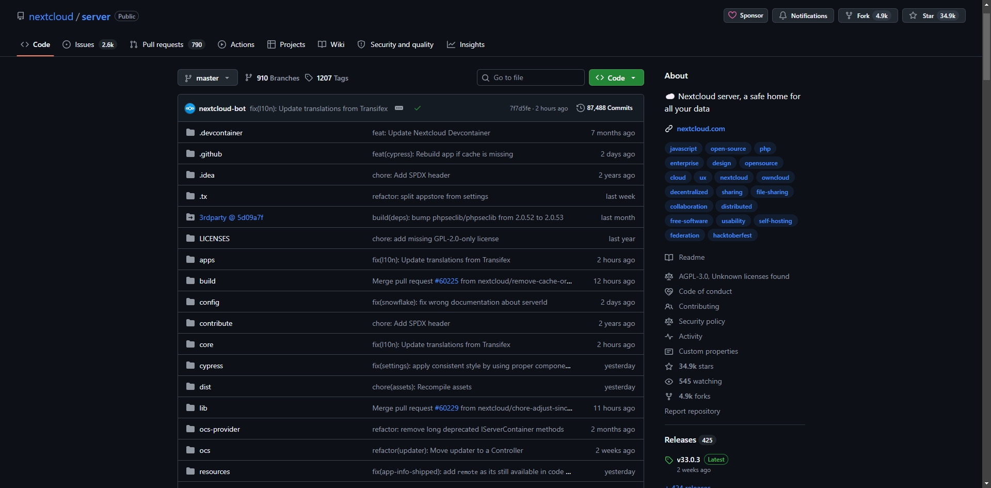The width and height of the screenshot is (991, 488).
Task: Switch to the Pull requests tab
Action: click(167, 44)
